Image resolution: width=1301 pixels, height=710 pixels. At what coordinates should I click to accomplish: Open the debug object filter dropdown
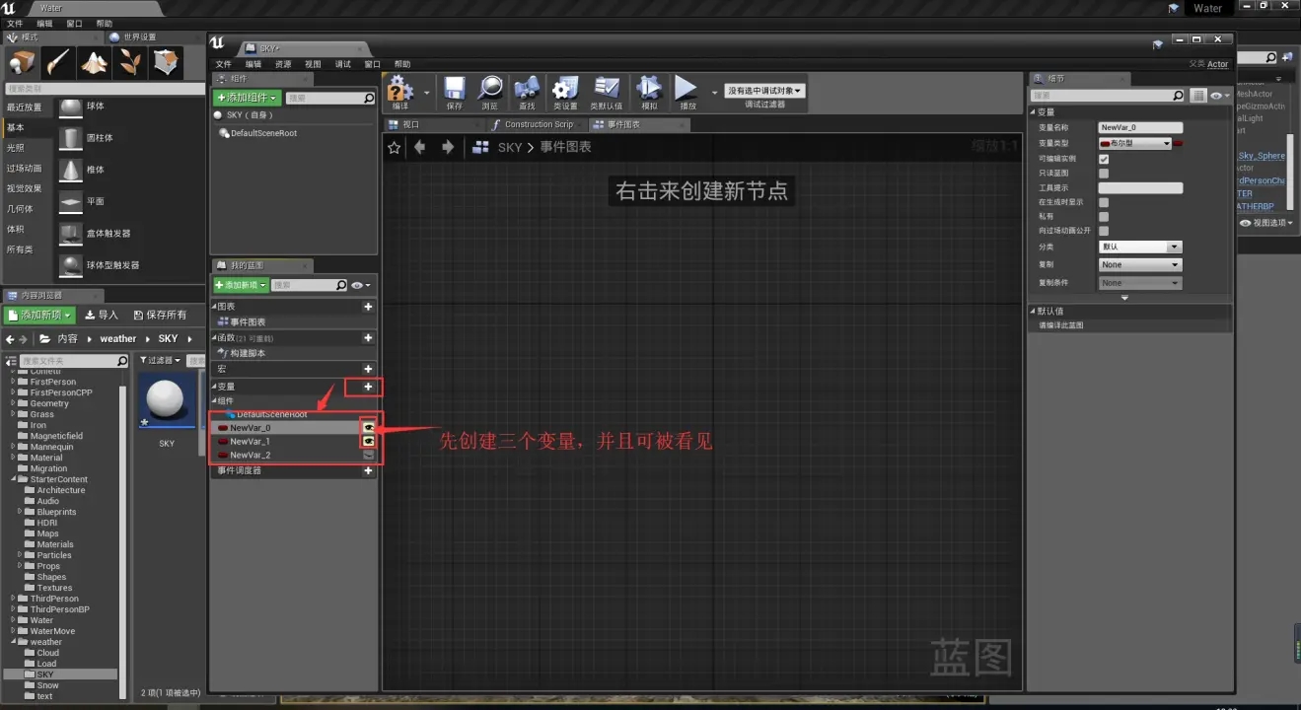click(x=765, y=91)
